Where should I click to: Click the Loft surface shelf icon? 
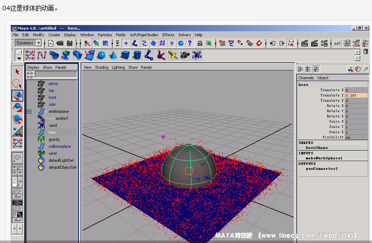77,55
